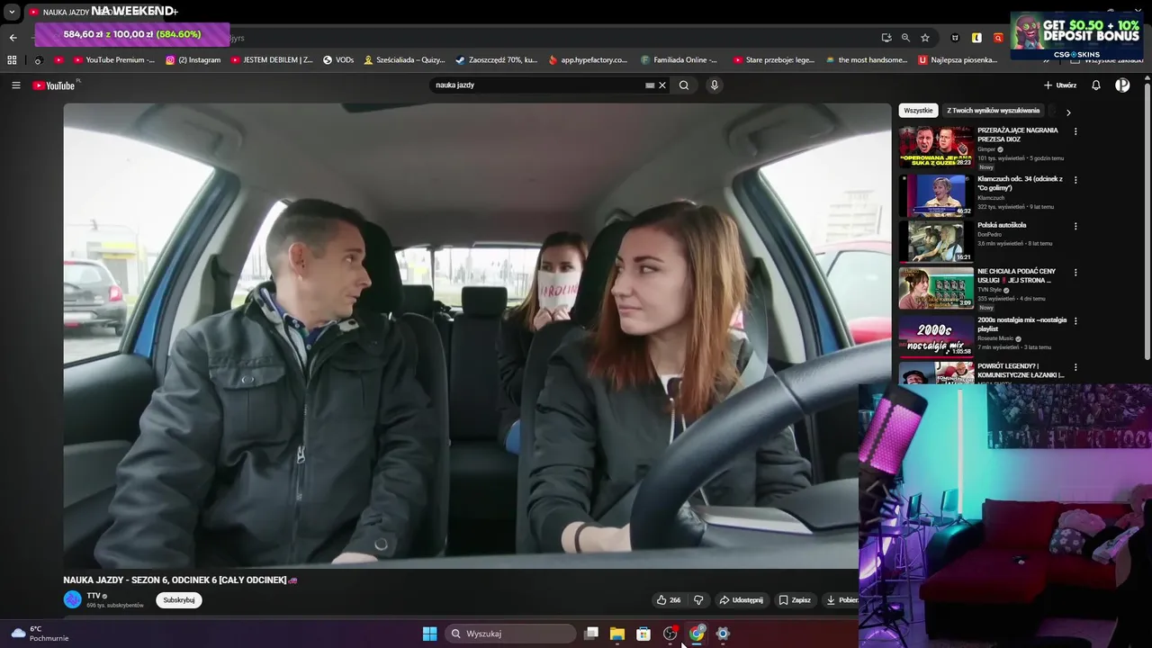
Task: Clear the search text with the X
Action: pyautogui.click(x=662, y=85)
